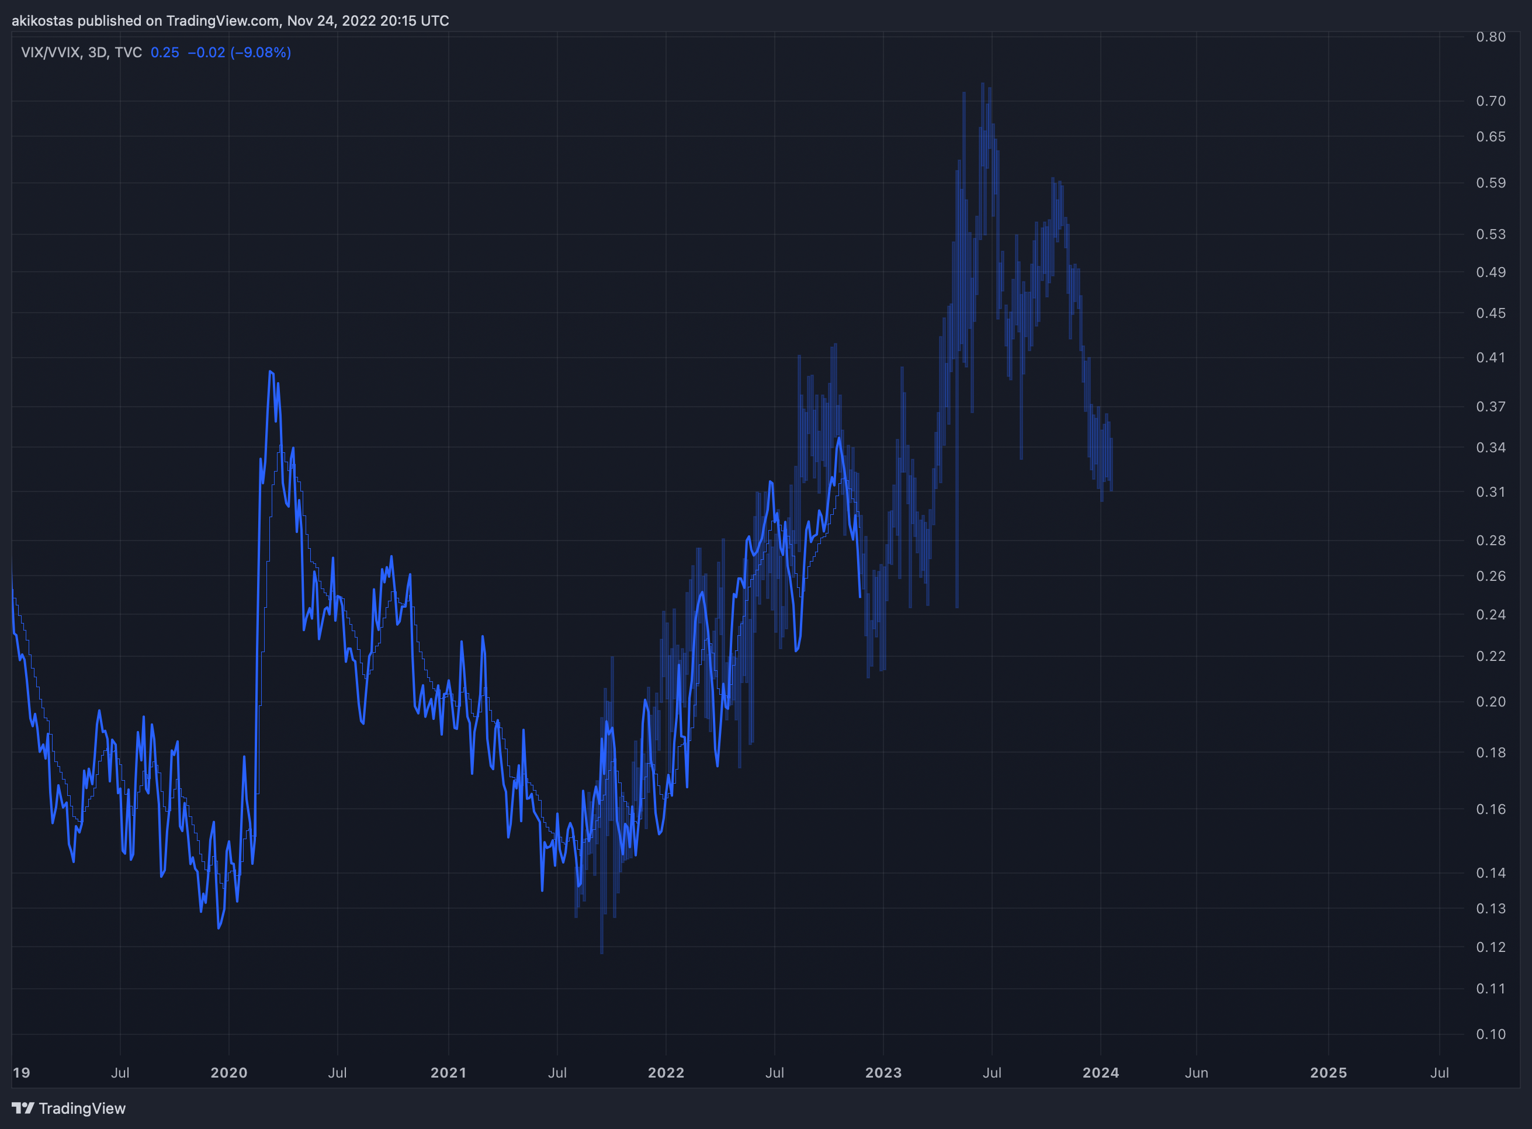
Task: Click the 0.70 price scale label
Action: [1491, 101]
